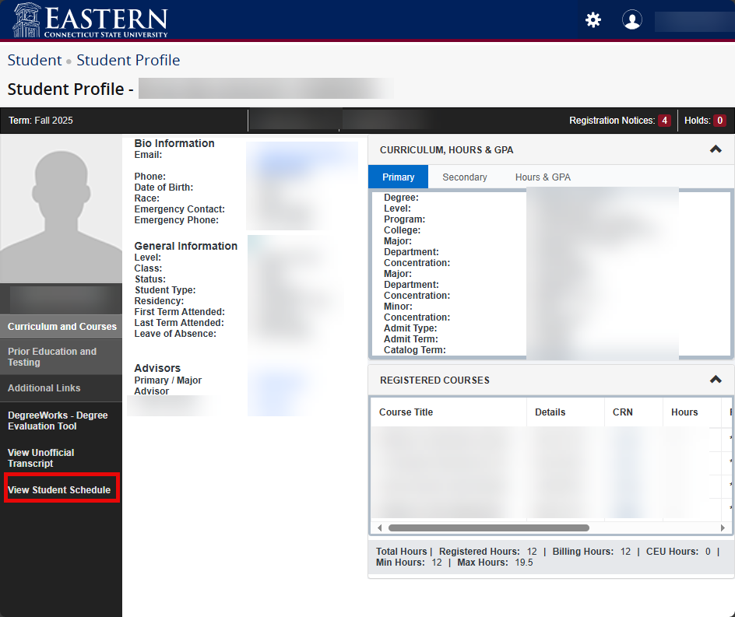The width and height of the screenshot is (735, 617).
Task: Select Curriculum and Courses in sidebar
Action: pos(62,327)
